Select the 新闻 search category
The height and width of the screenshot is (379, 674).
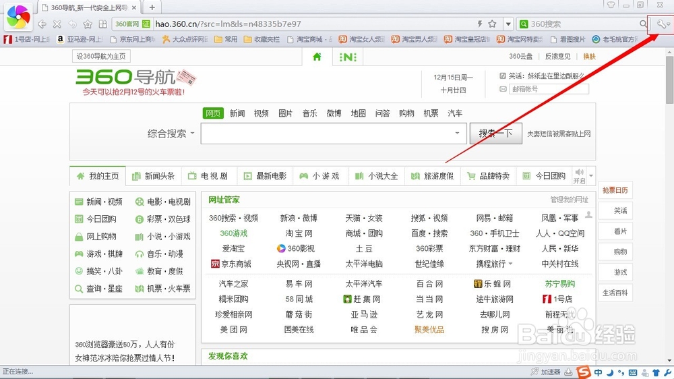[237, 113]
